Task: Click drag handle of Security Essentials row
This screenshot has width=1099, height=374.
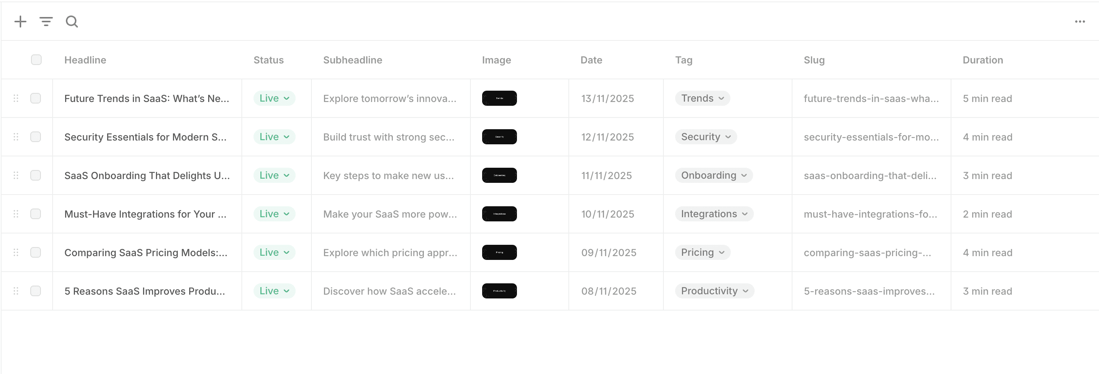Action: 16,137
